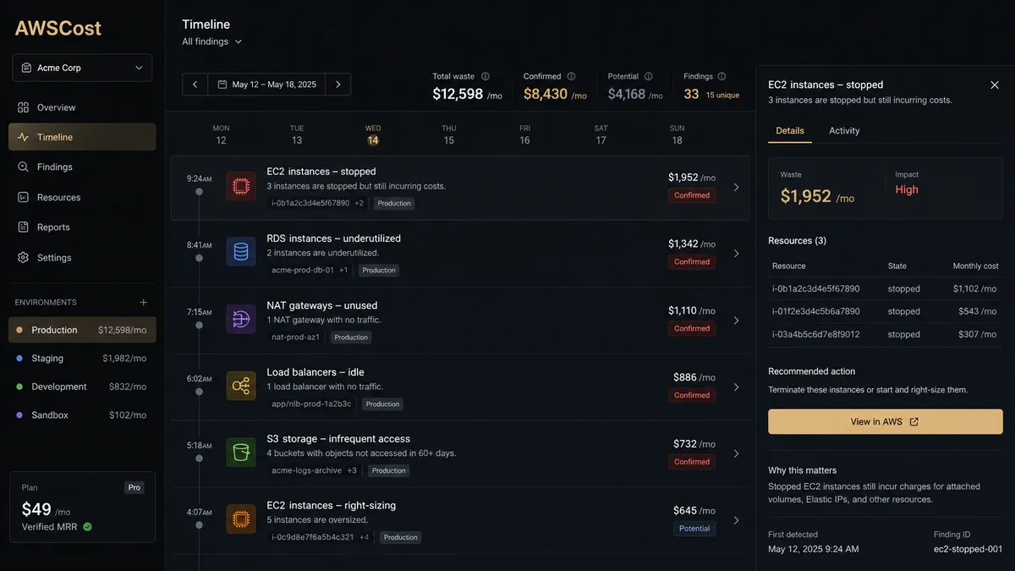Open the Reports page
1015x571 pixels.
pyautogui.click(x=82, y=227)
